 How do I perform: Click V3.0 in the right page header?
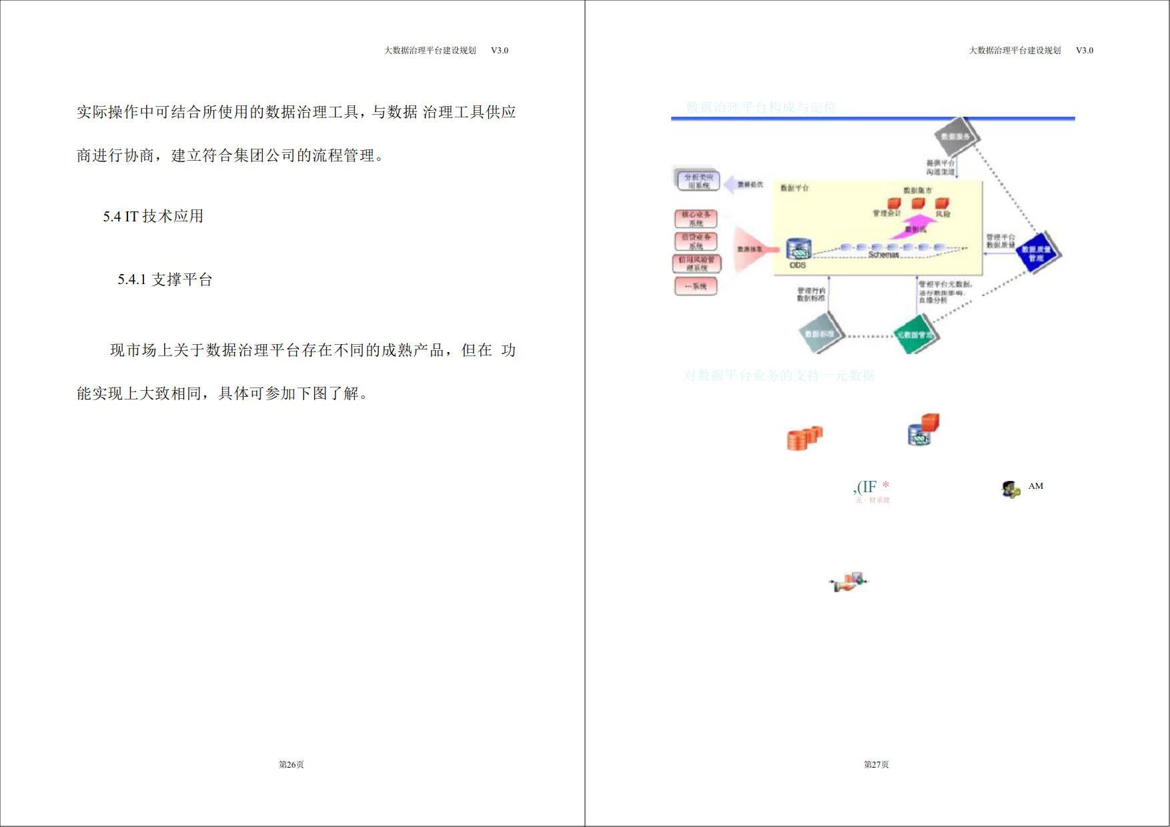point(1085,50)
